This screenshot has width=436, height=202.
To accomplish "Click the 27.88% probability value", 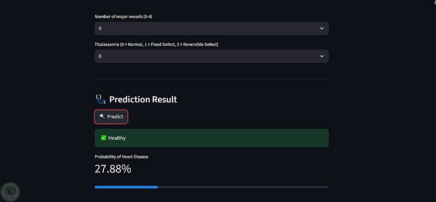I will [x=113, y=169].
